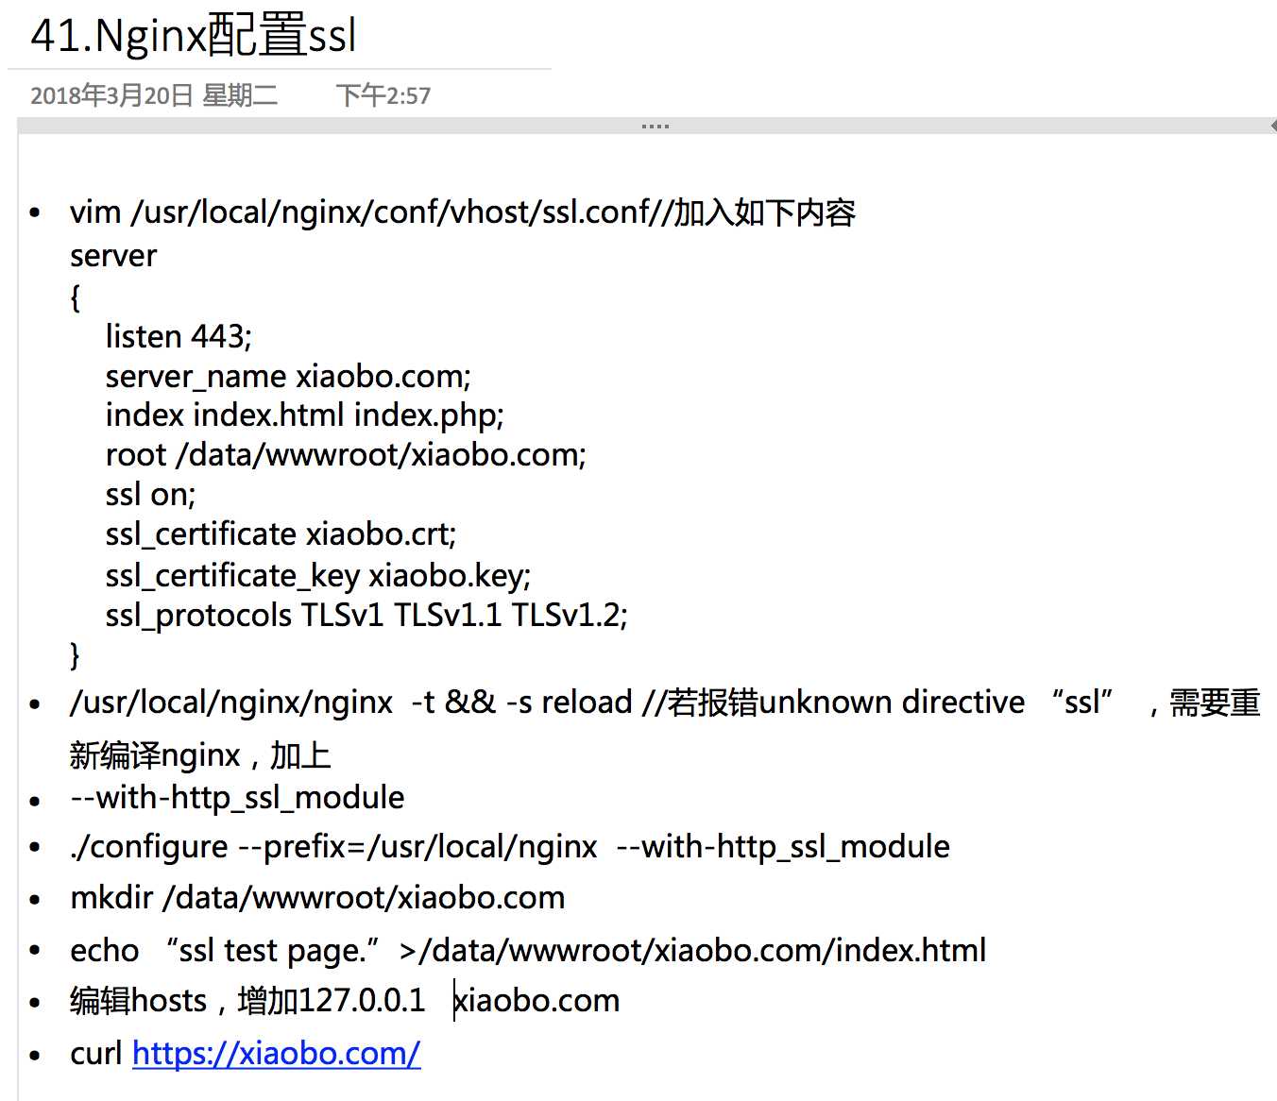The width and height of the screenshot is (1277, 1101).
Task: Click the line ssl_certificate xiaobo.crt;
Action: tap(281, 534)
